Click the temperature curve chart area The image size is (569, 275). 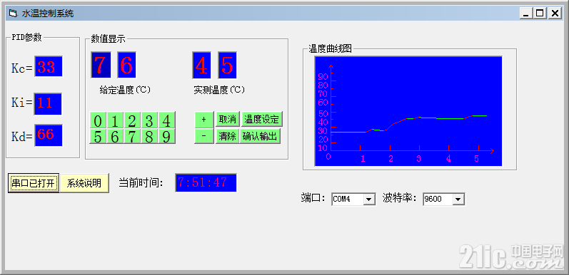point(408,111)
